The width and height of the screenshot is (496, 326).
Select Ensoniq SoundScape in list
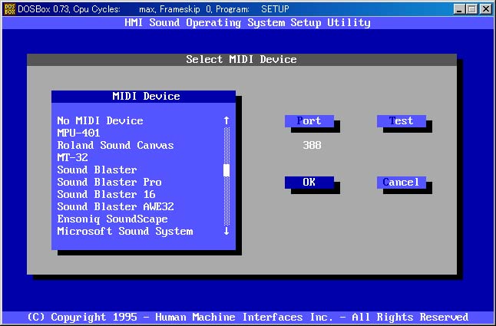click(112, 219)
